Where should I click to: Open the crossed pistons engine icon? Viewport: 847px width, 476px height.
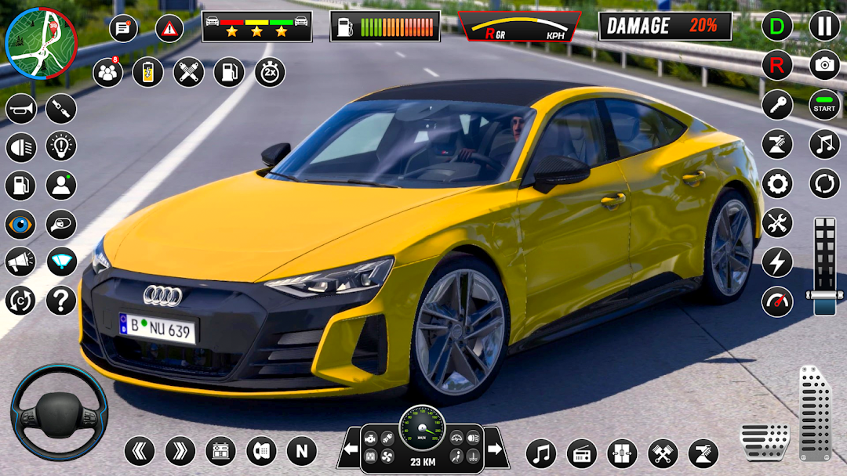pyautogui.click(x=663, y=453)
